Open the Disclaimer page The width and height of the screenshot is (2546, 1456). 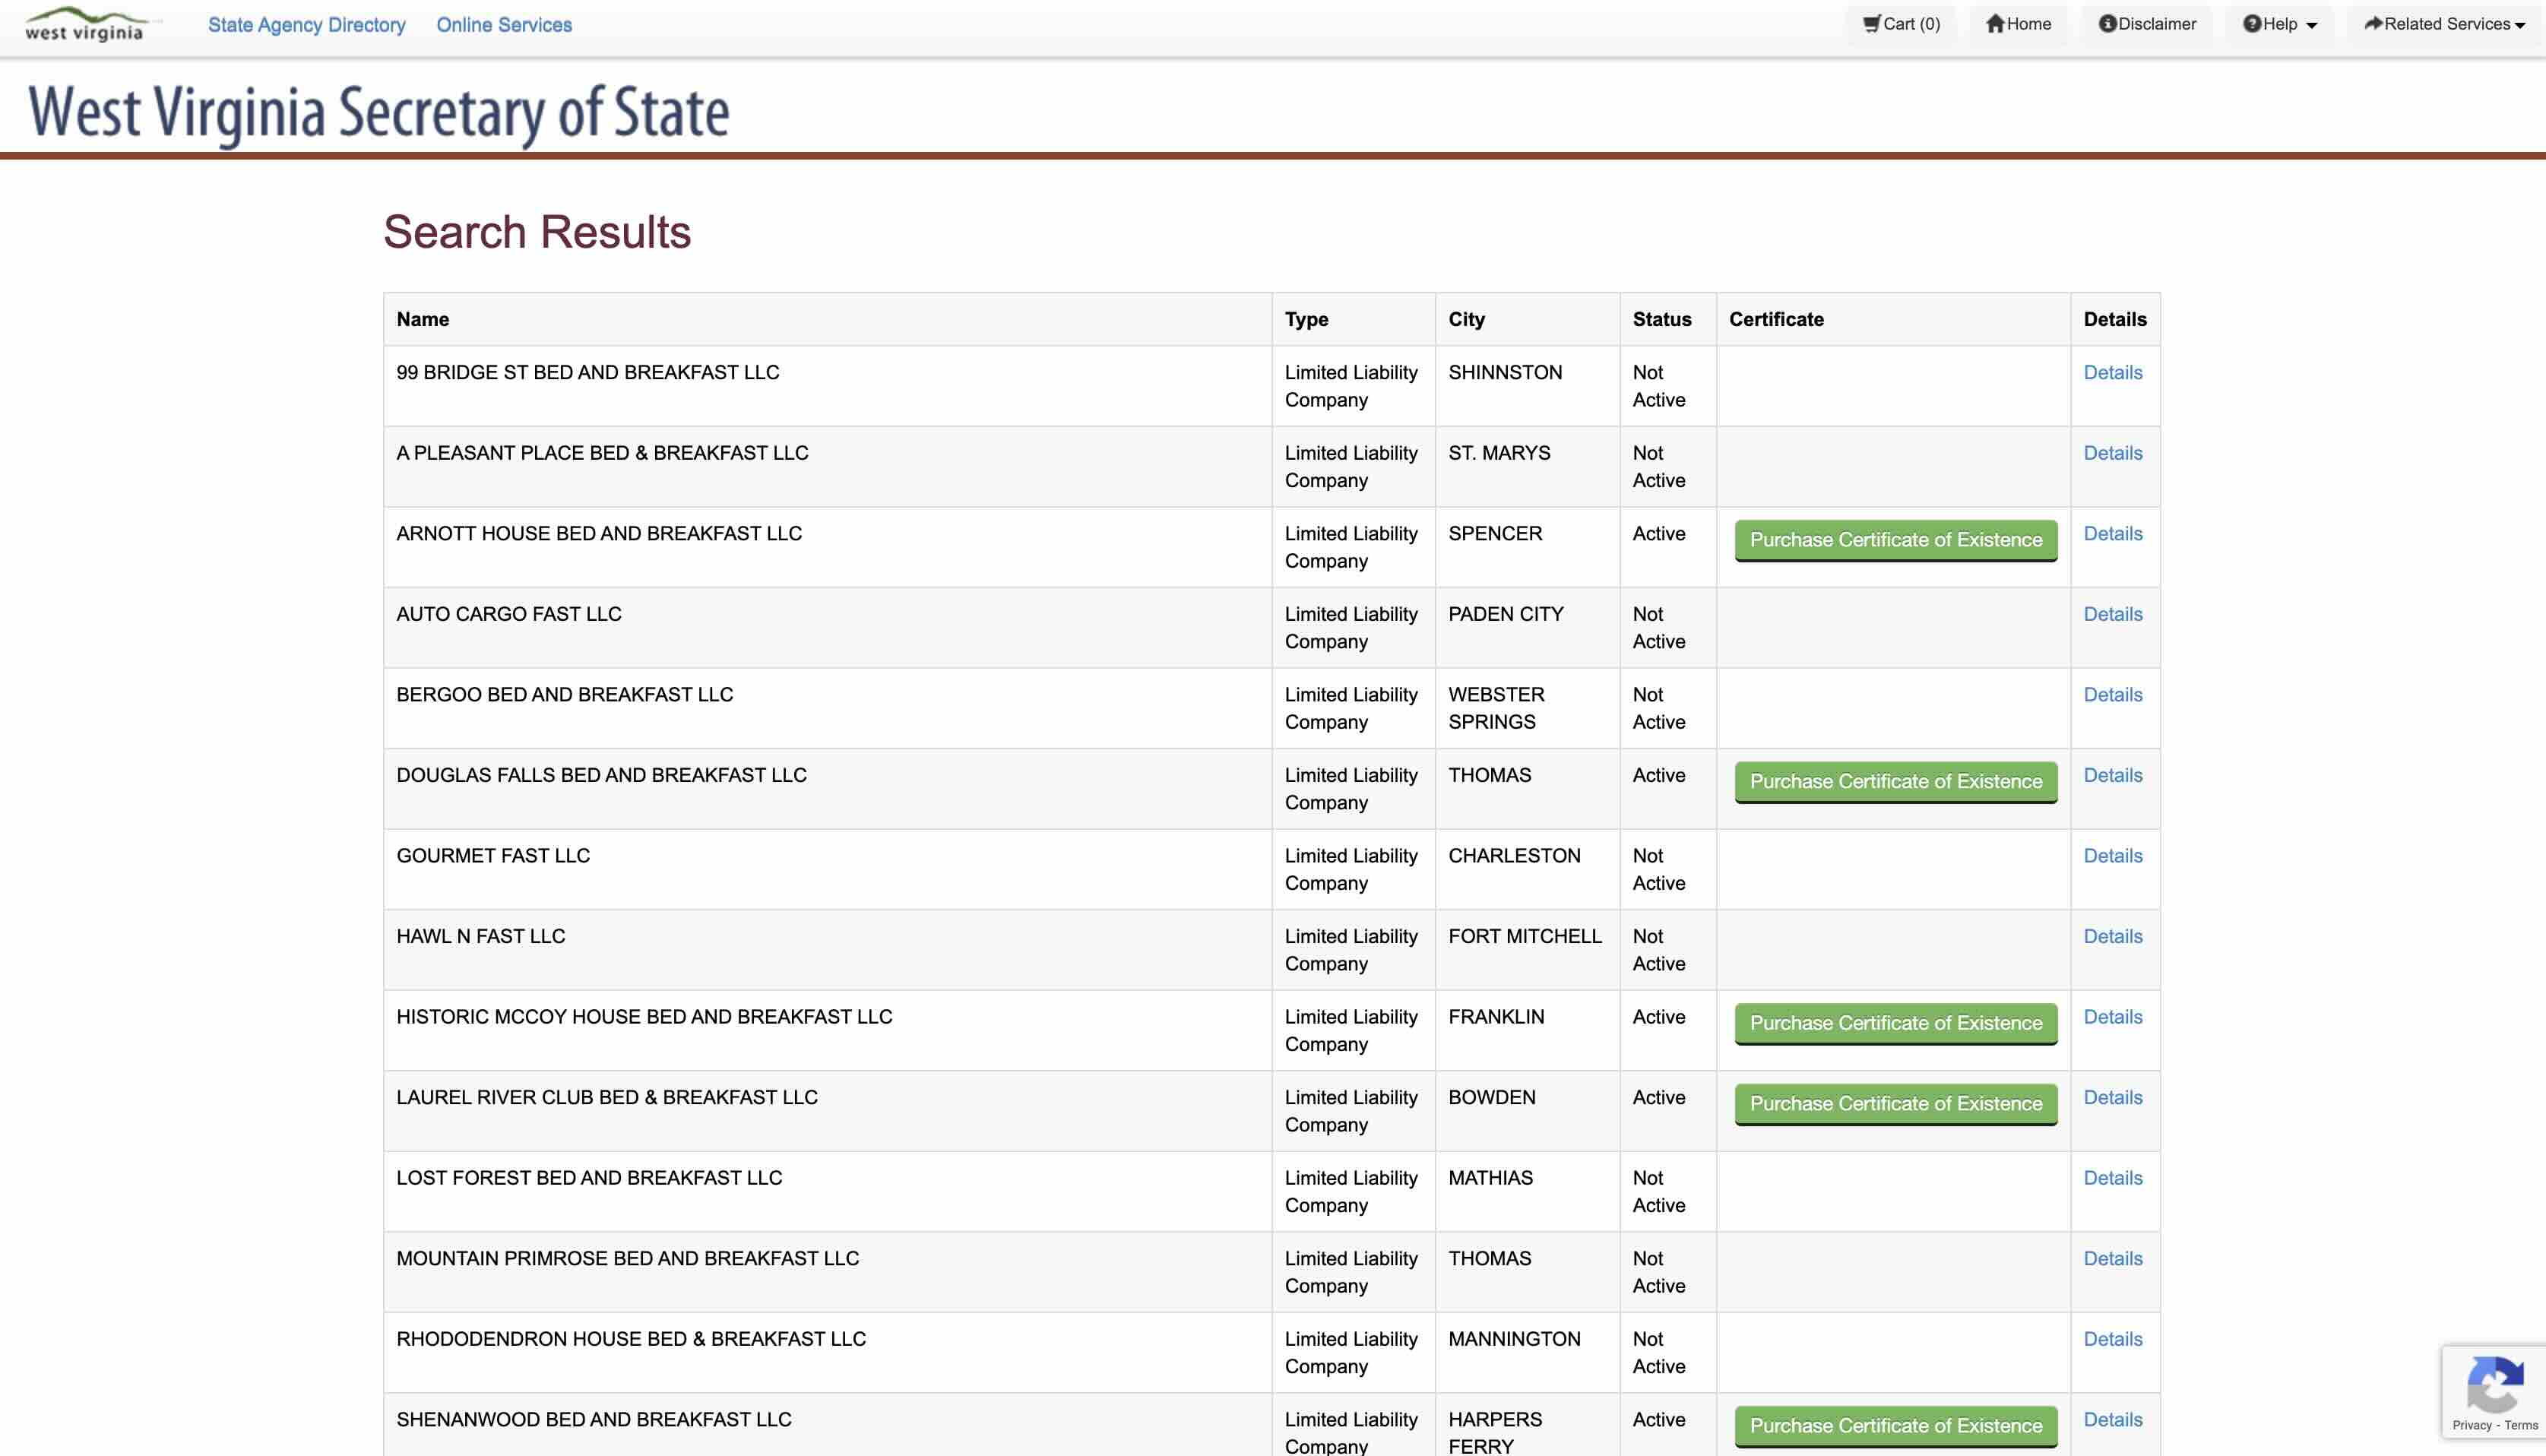point(2147,24)
